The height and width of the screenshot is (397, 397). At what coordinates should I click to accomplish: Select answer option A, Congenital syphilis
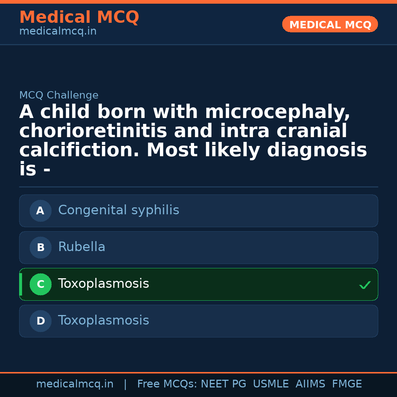coord(198,211)
